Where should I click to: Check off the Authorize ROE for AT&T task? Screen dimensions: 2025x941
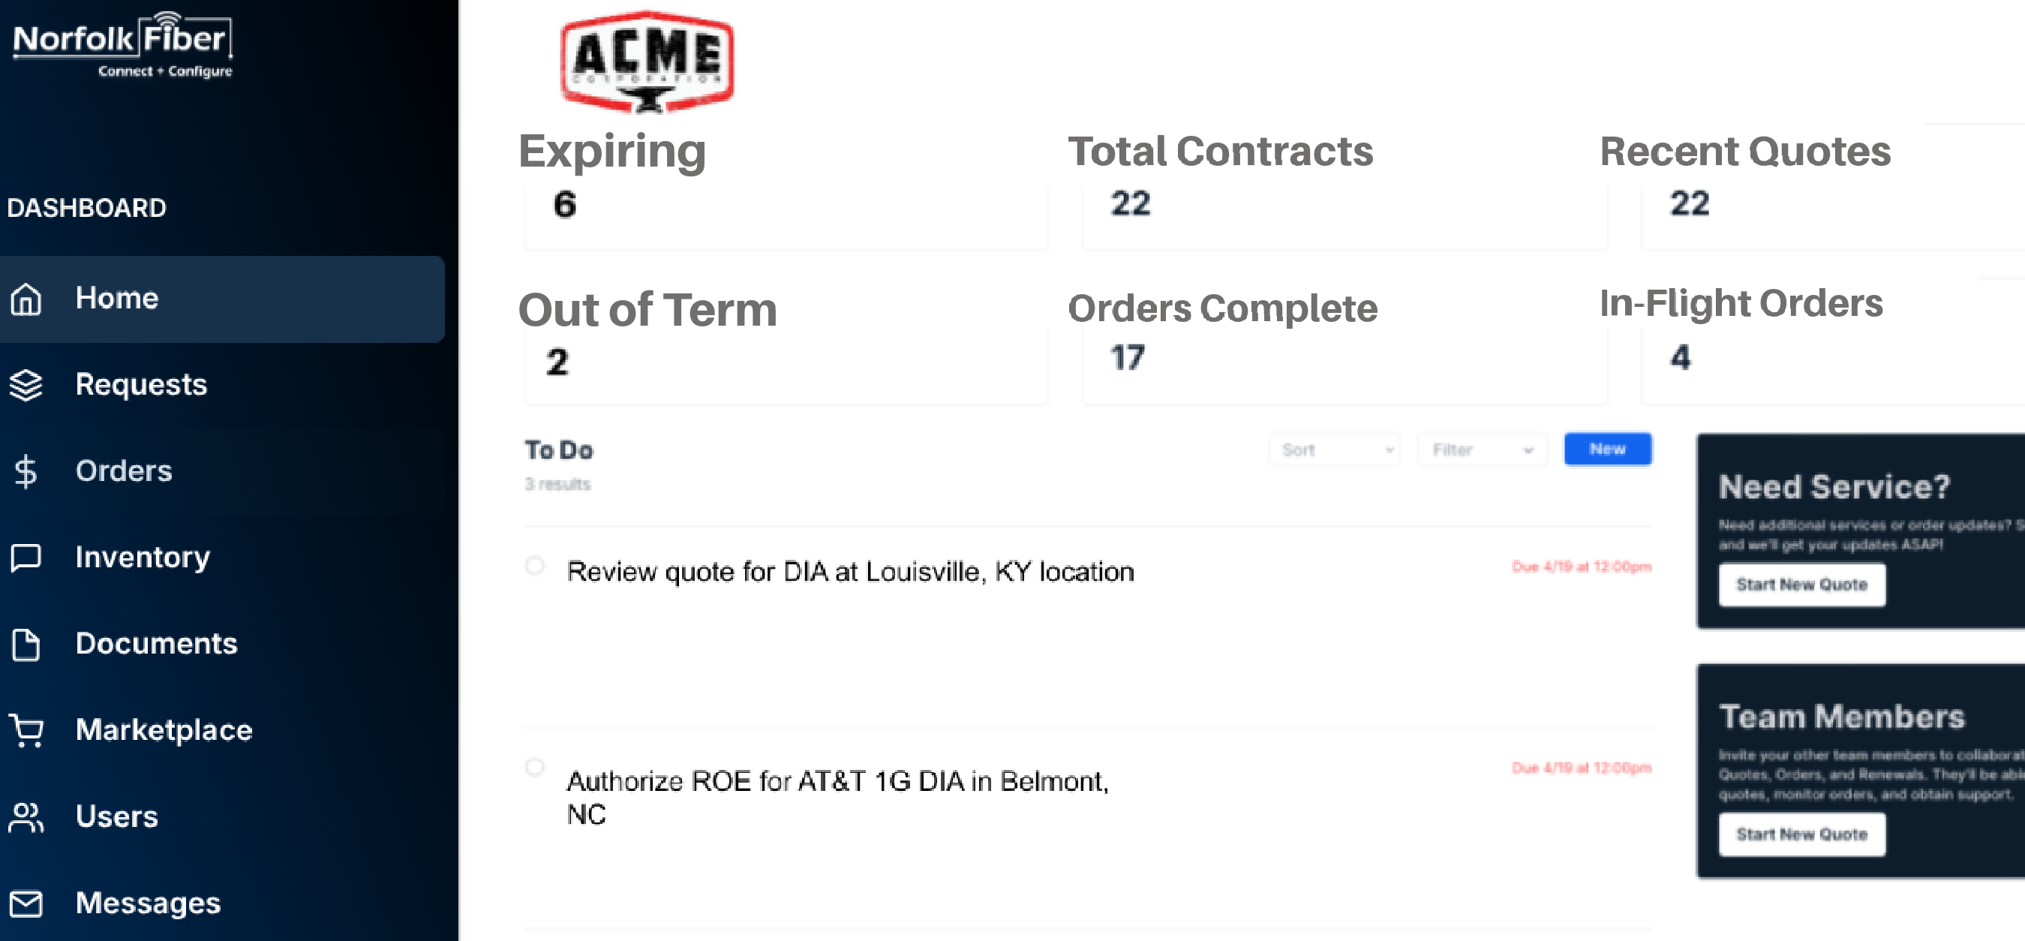click(x=534, y=766)
